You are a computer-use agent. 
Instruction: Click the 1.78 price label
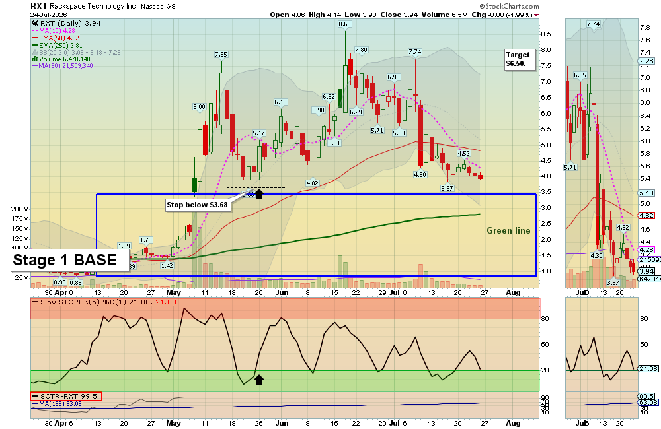pyautogui.click(x=146, y=240)
